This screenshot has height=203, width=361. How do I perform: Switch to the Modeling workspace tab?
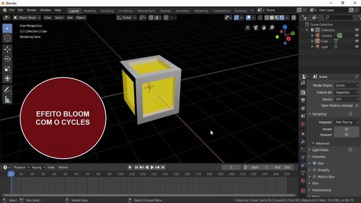pyautogui.click(x=90, y=11)
